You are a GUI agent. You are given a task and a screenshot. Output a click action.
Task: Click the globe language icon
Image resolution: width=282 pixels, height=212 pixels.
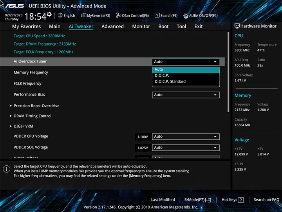click(60, 15)
